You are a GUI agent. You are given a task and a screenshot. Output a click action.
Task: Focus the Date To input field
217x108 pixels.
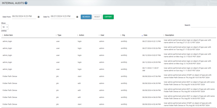tap(62, 16)
